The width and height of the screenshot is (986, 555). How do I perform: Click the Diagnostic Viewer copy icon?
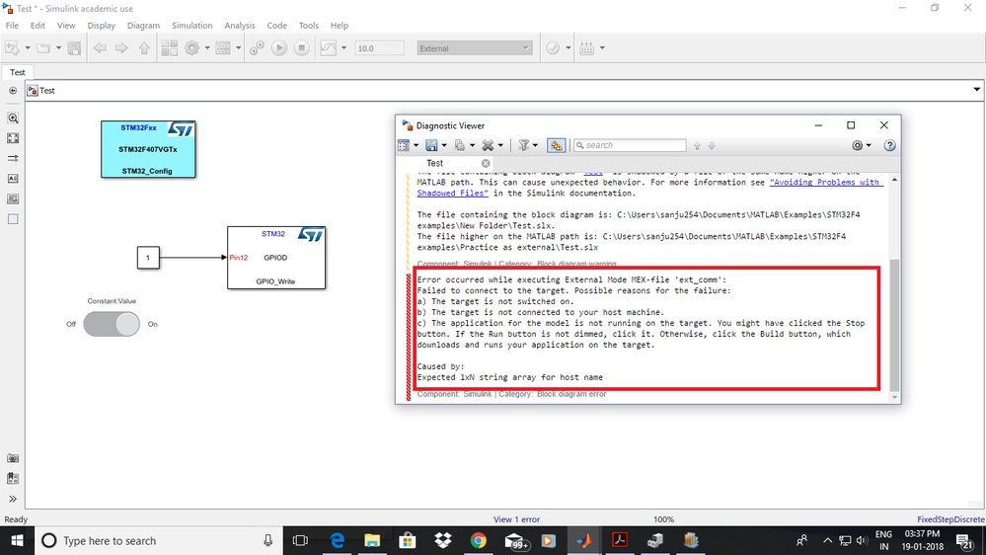click(460, 145)
